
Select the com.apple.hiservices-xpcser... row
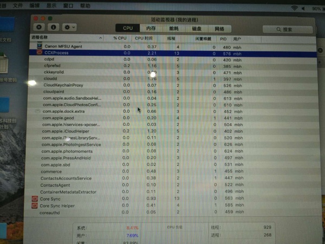click(173, 125)
